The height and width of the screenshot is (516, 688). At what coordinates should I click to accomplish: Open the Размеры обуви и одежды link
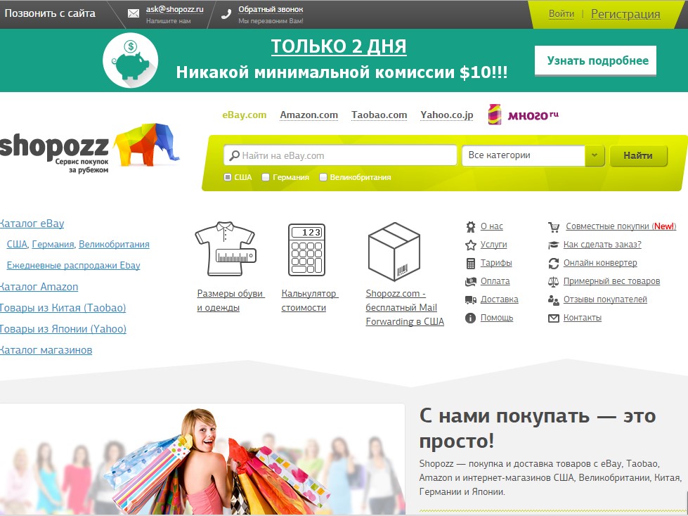click(231, 301)
